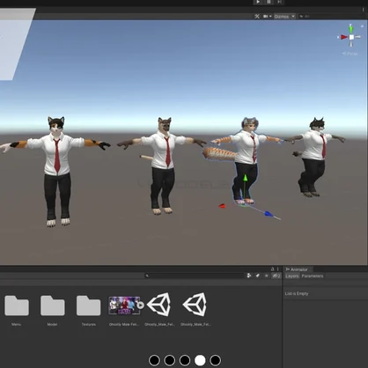
Task: Click the Project panel search field
Action: [195, 276]
